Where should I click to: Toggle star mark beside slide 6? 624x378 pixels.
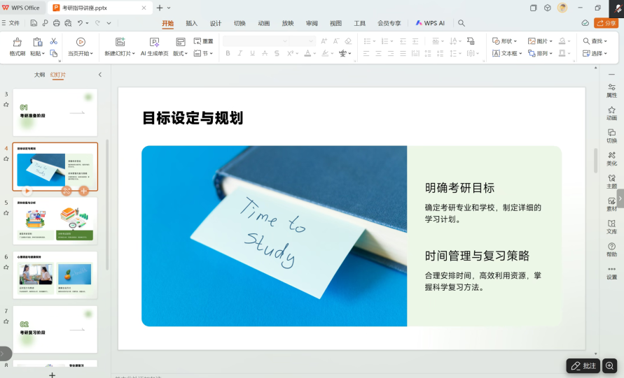(x=6, y=268)
